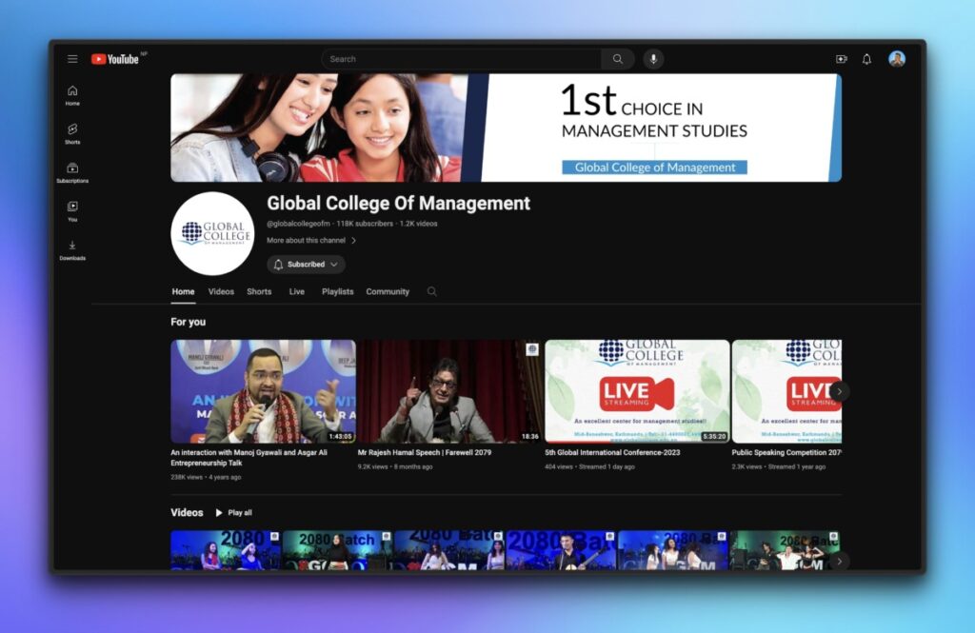Click inside the Search input field
The width and height of the screenshot is (975, 633).
pos(457,58)
